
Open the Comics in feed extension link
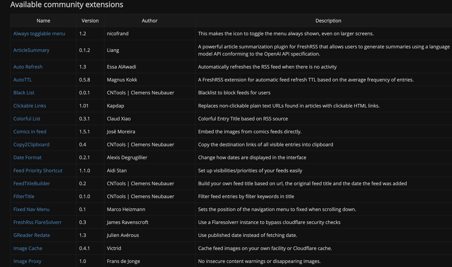pyautogui.click(x=30, y=132)
